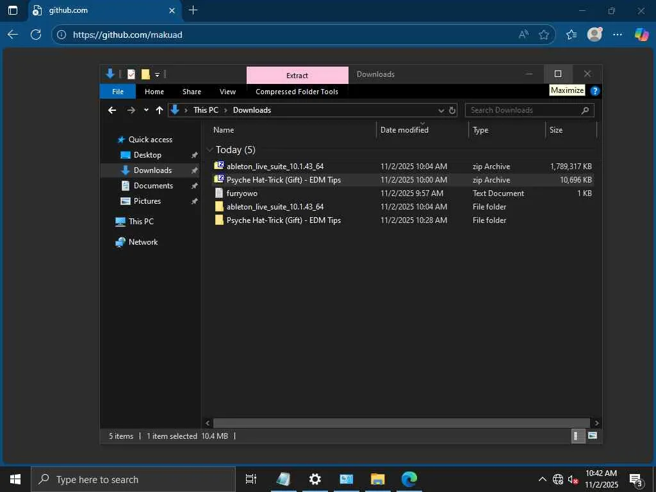Click pin icon beside Desktop
This screenshot has width=656, height=492.
click(x=194, y=155)
